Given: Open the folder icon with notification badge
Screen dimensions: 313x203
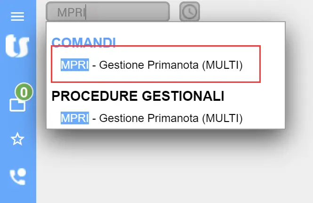Looking at the screenshot, I should click(17, 104).
